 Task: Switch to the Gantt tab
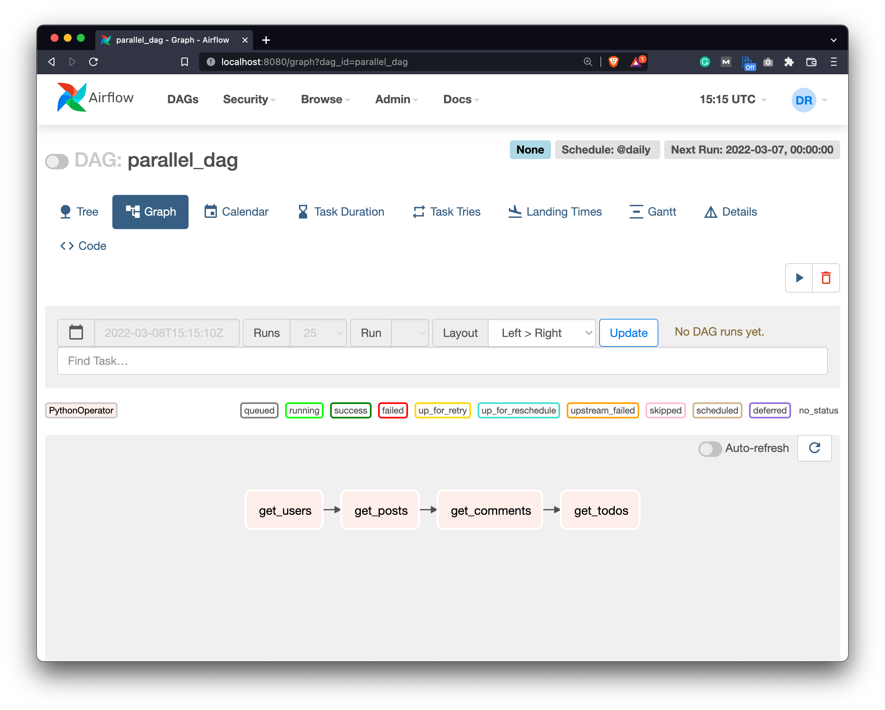pos(653,212)
